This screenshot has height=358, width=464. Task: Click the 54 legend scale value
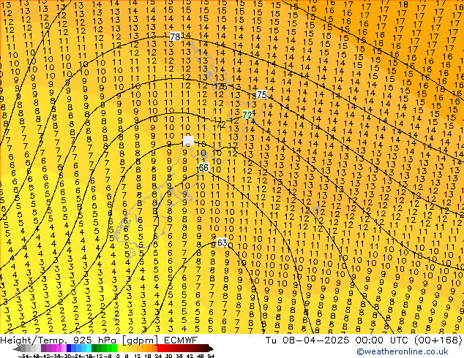click(211, 356)
